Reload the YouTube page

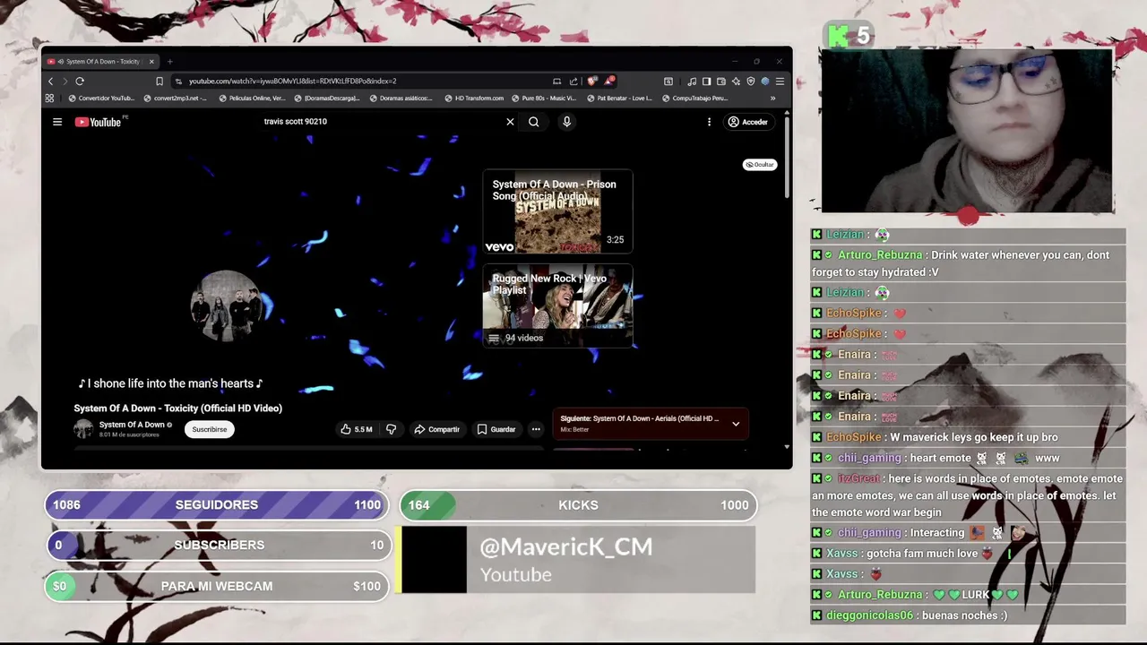[80, 81]
